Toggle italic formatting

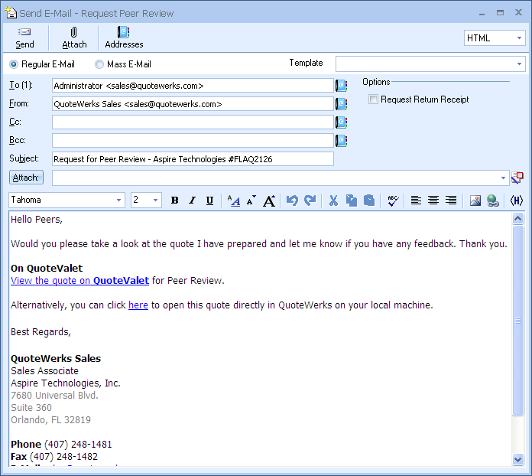pos(193,201)
